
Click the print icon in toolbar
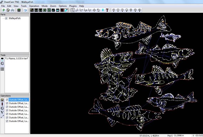(x=12, y=10)
